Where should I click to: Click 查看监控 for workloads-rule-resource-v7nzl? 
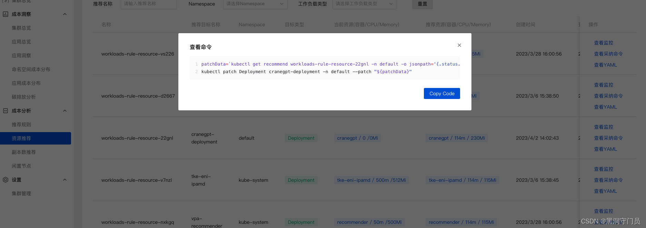pos(604,169)
